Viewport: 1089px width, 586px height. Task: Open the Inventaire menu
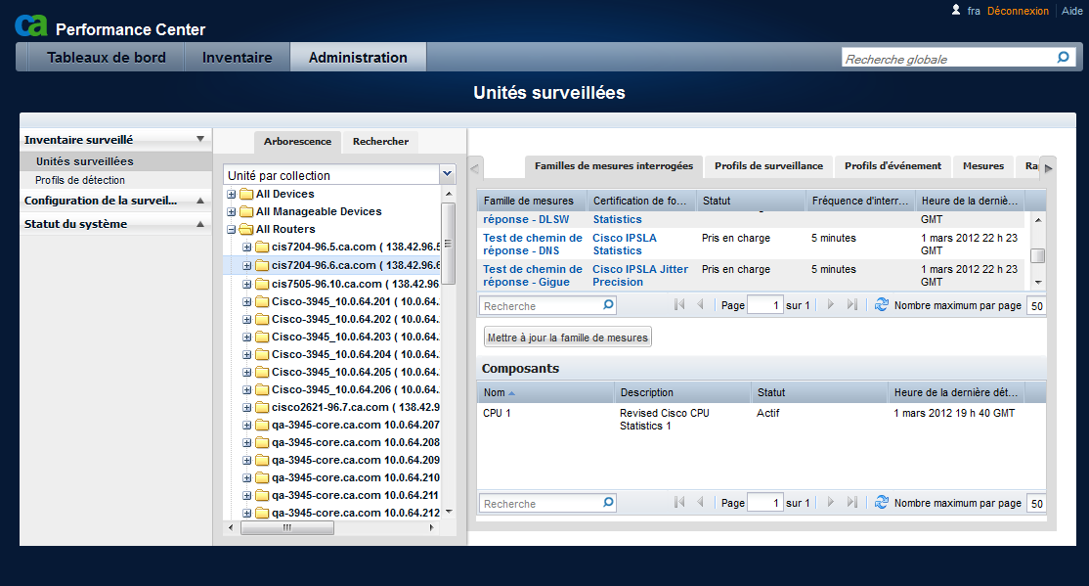[x=237, y=58]
